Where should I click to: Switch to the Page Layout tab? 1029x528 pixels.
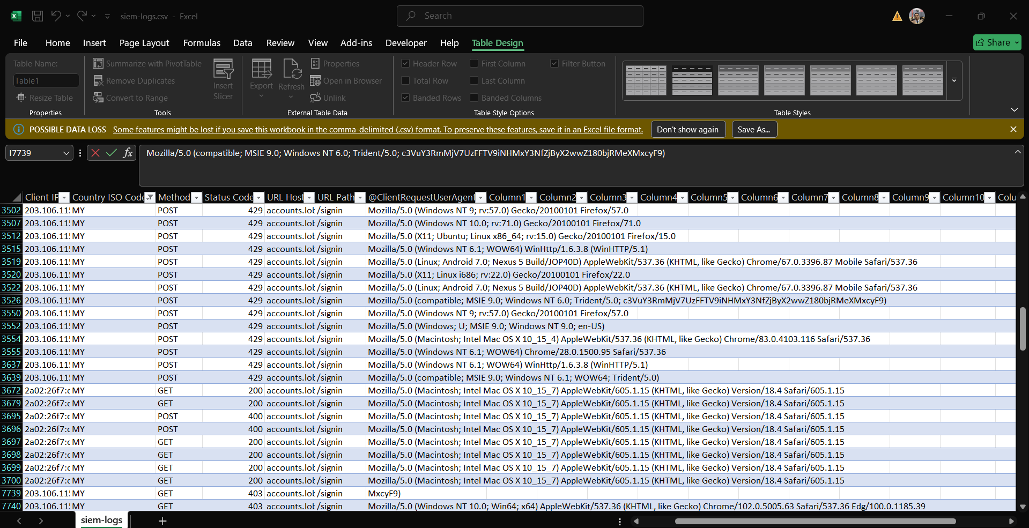144,43
